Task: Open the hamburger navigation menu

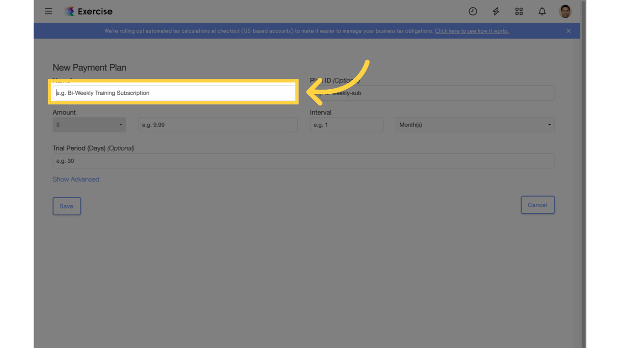Action: coord(49,11)
